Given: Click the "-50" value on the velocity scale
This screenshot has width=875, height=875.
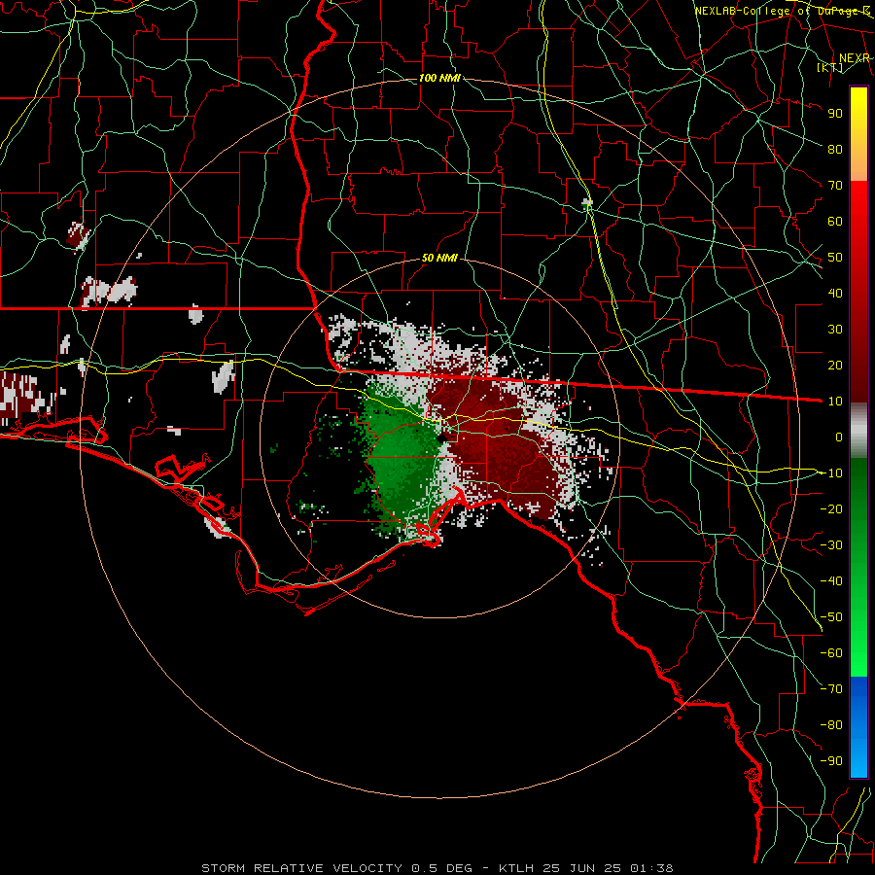Looking at the screenshot, I should [x=831, y=617].
